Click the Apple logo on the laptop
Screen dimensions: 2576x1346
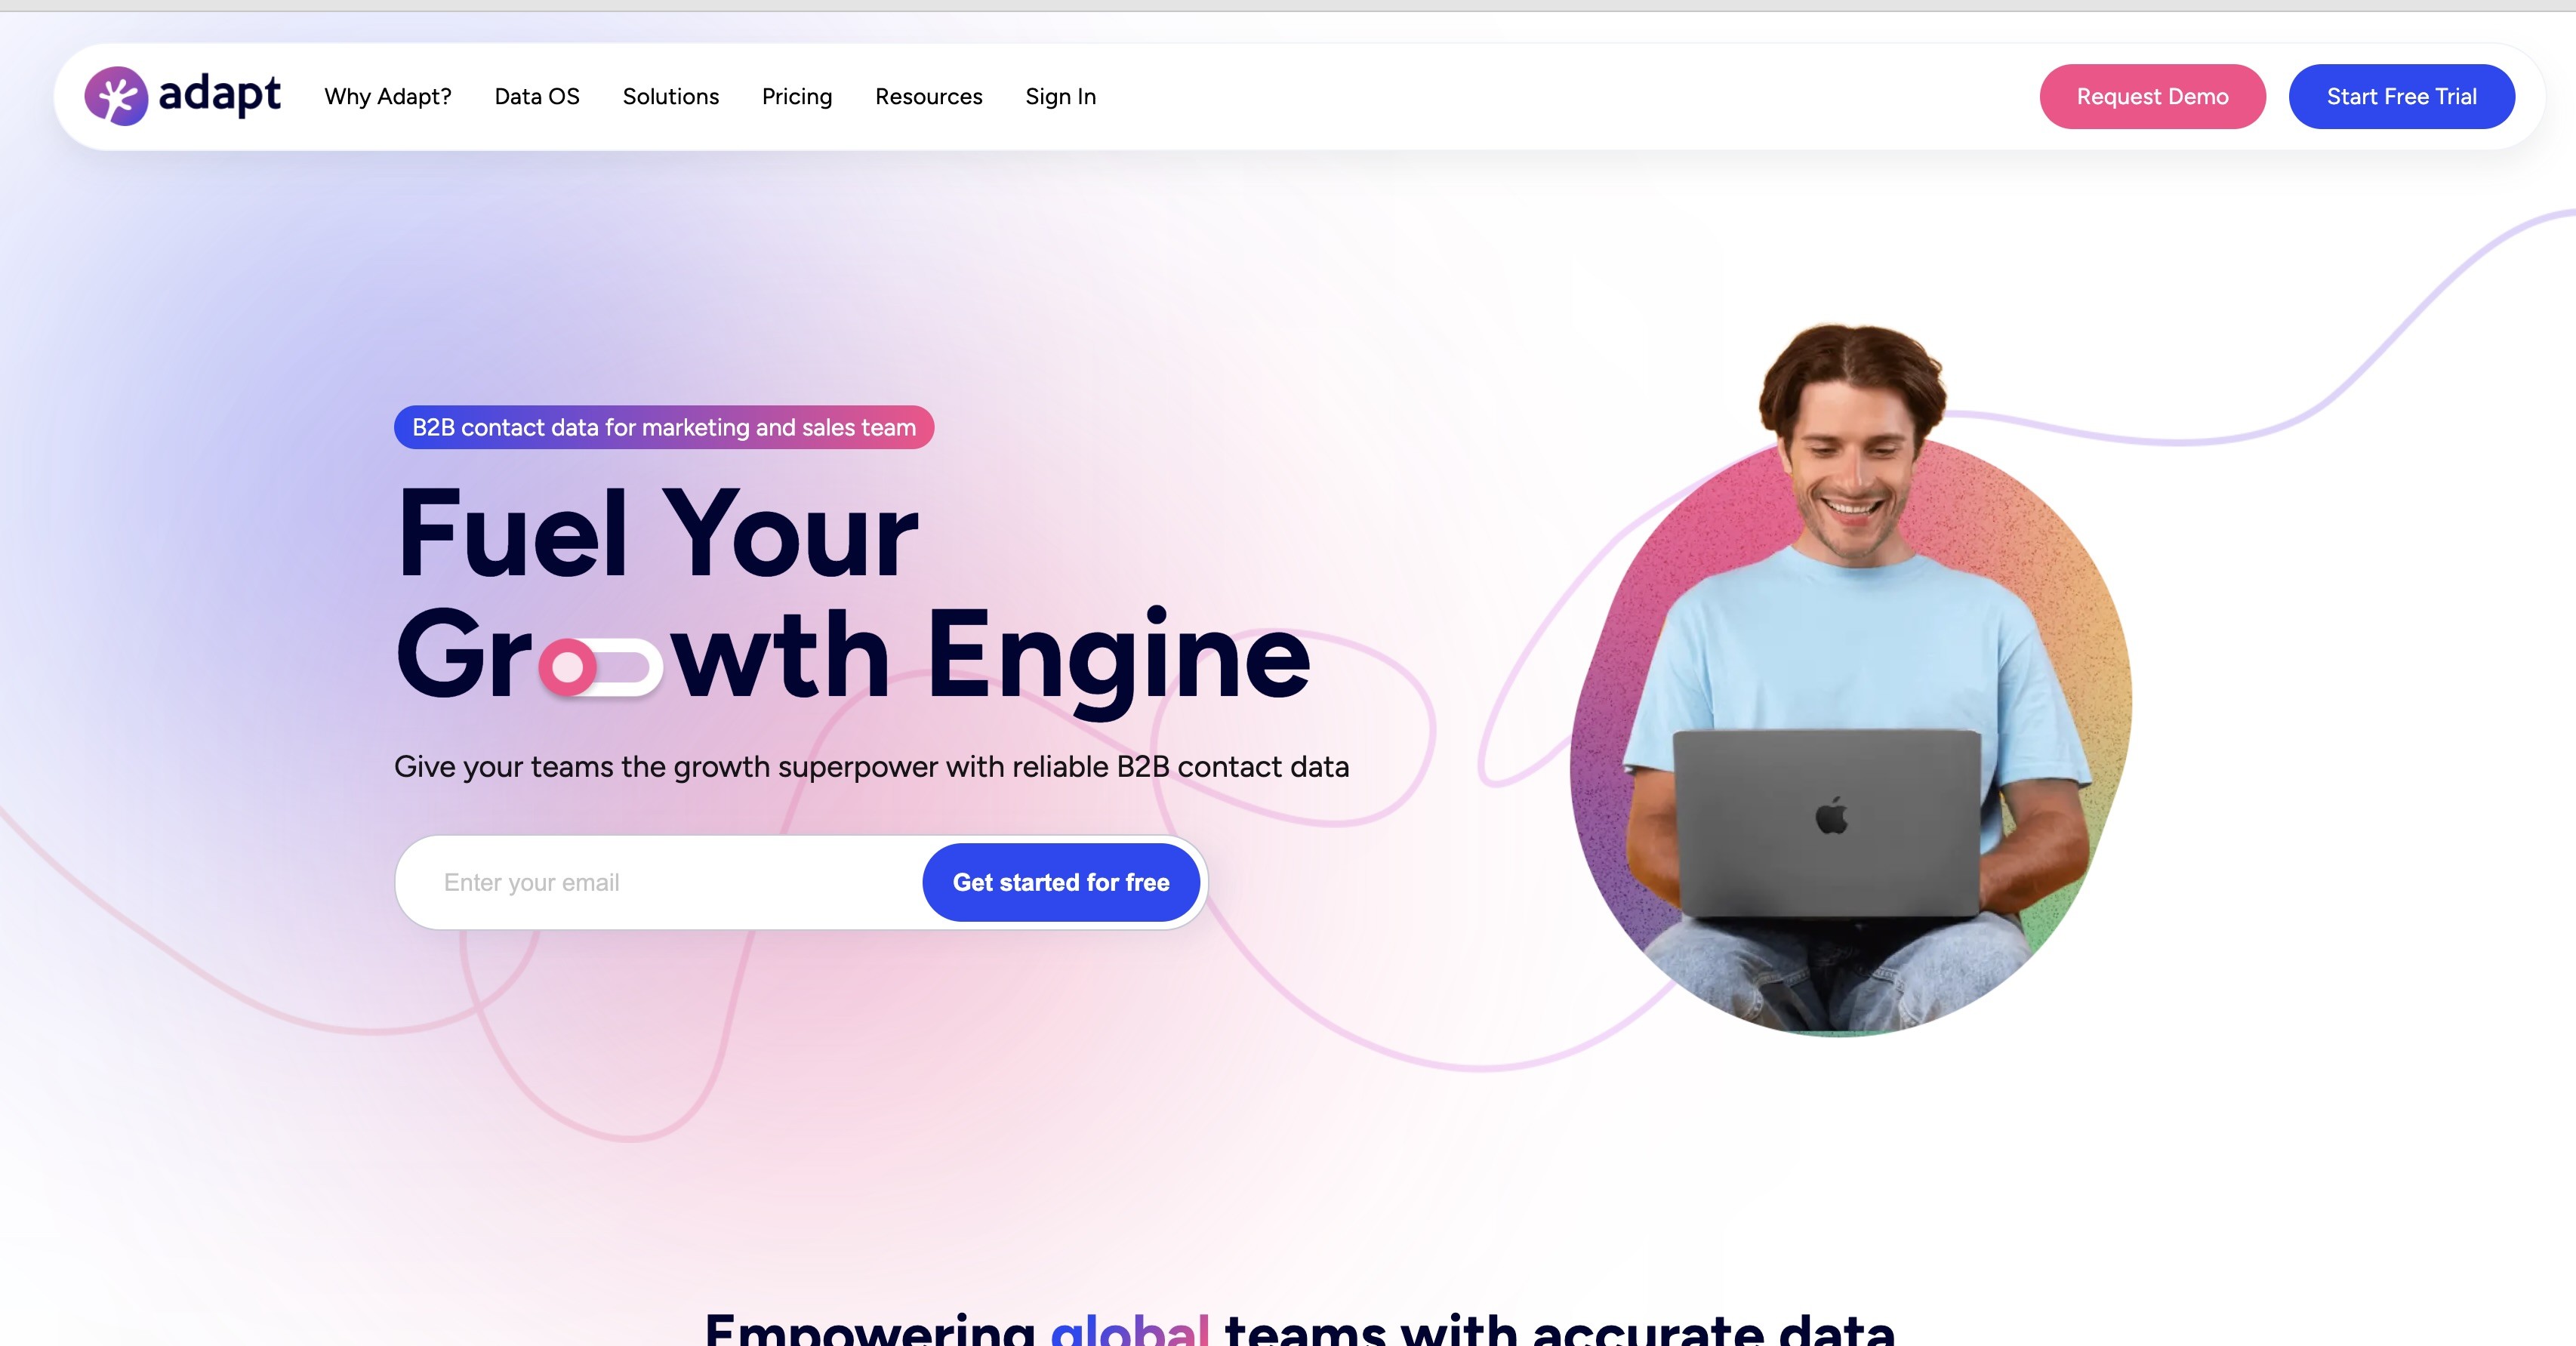tap(1832, 816)
